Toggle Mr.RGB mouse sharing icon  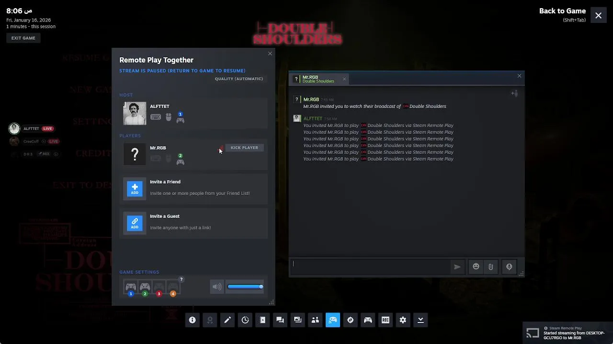coord(169,159)
